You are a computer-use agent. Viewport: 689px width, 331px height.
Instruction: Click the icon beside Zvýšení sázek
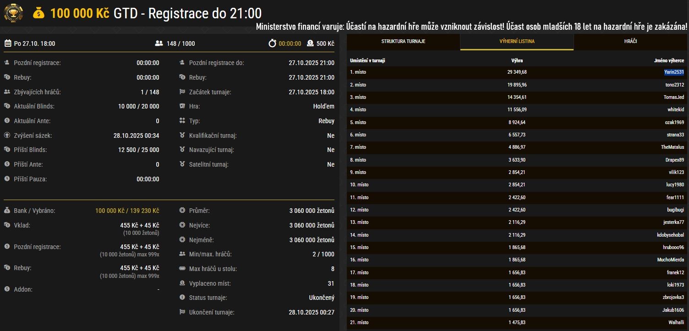coord(7,136)
